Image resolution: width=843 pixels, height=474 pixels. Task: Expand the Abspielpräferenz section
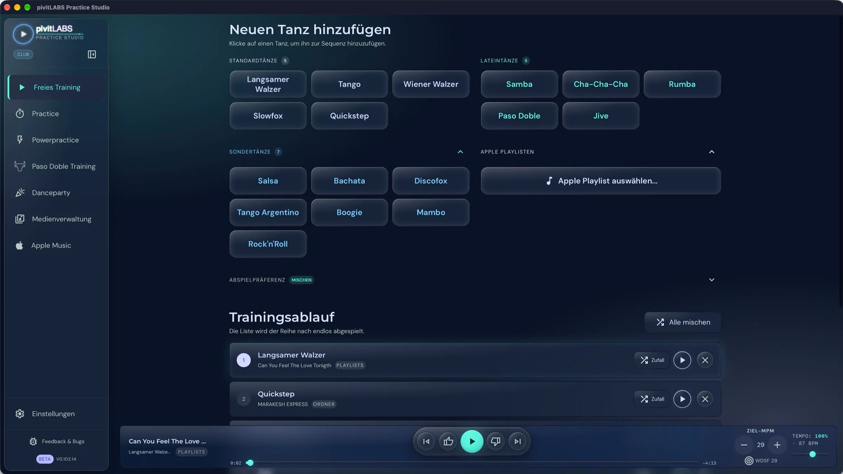point(712,280)
